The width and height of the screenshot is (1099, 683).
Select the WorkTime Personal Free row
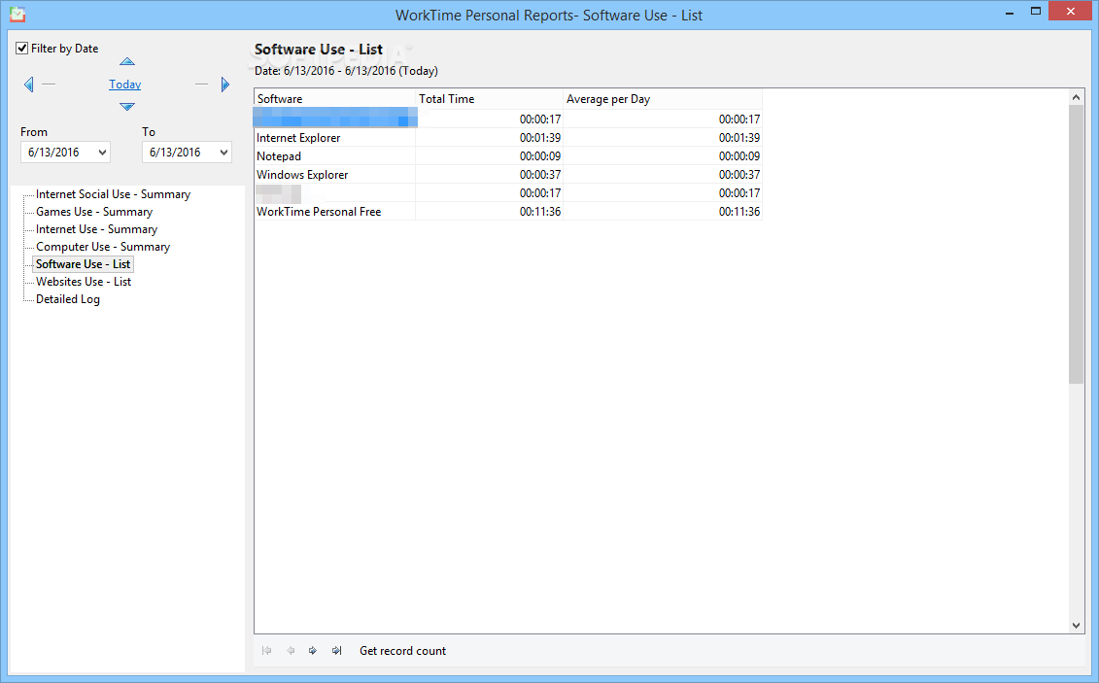(x=507, y=212)
